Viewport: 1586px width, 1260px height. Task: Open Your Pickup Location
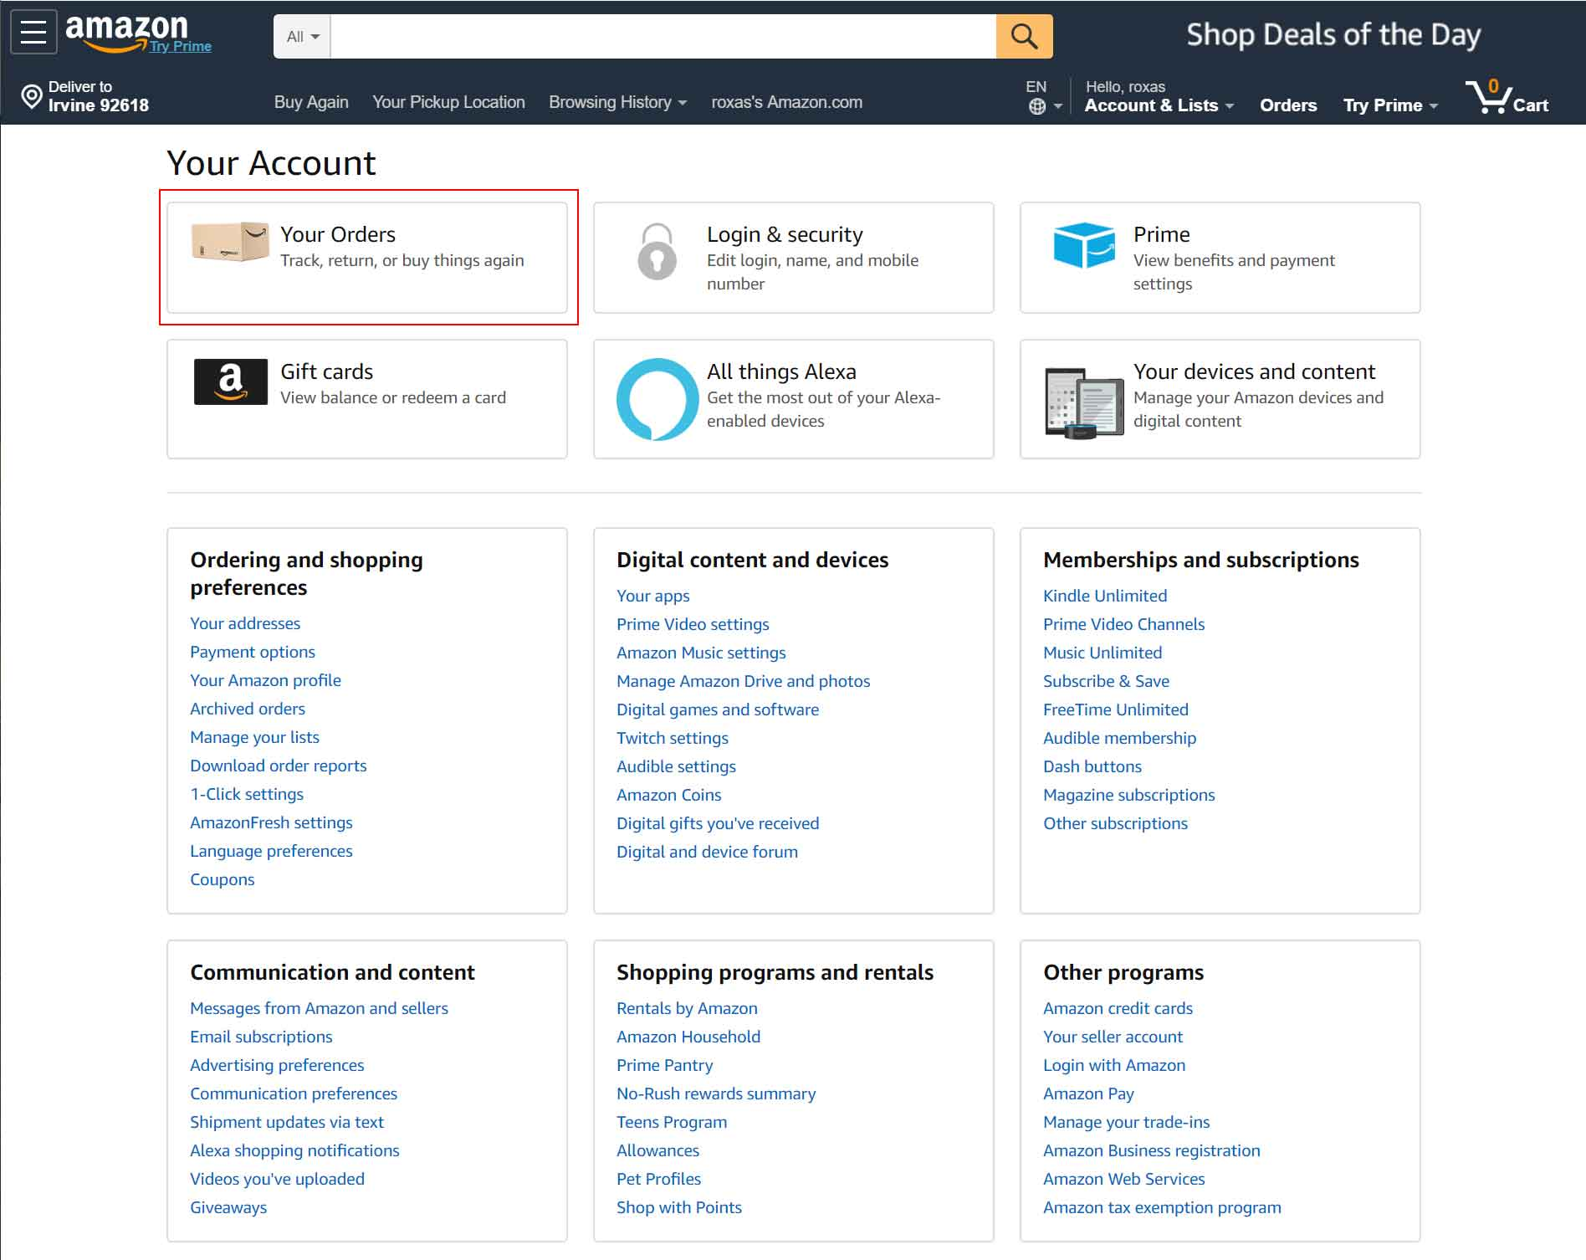tap(448, 102)
